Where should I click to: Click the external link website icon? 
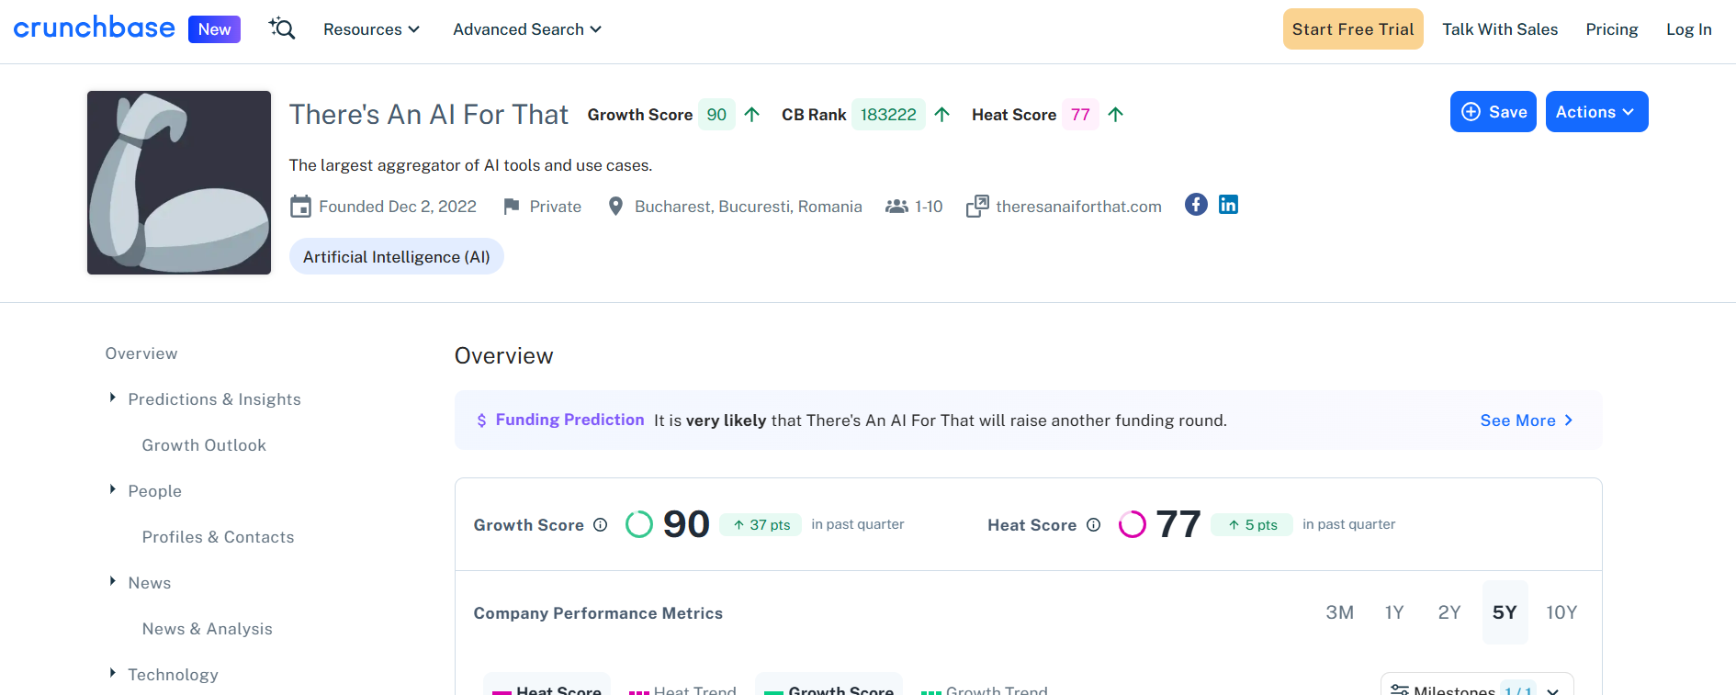pos(977,207)
